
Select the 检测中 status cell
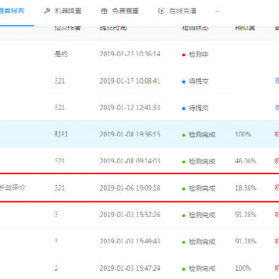pyautogui.click(x=198, y=55)
